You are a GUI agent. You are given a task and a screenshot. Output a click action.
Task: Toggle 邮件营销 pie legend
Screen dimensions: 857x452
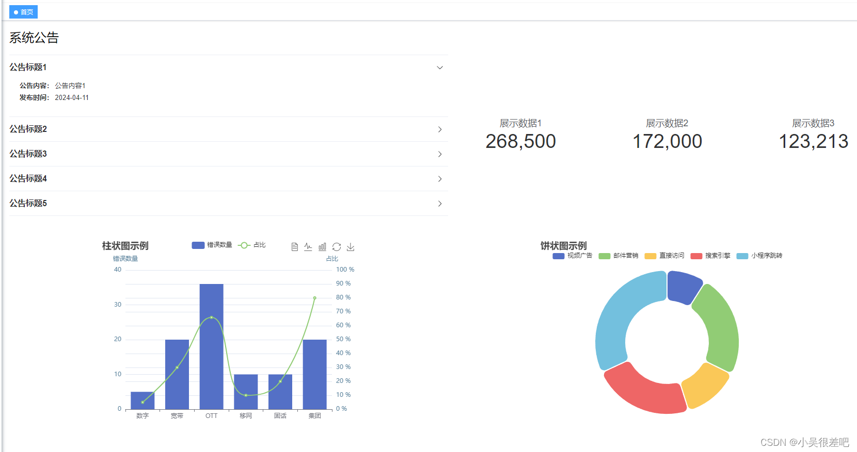[618, 256]
